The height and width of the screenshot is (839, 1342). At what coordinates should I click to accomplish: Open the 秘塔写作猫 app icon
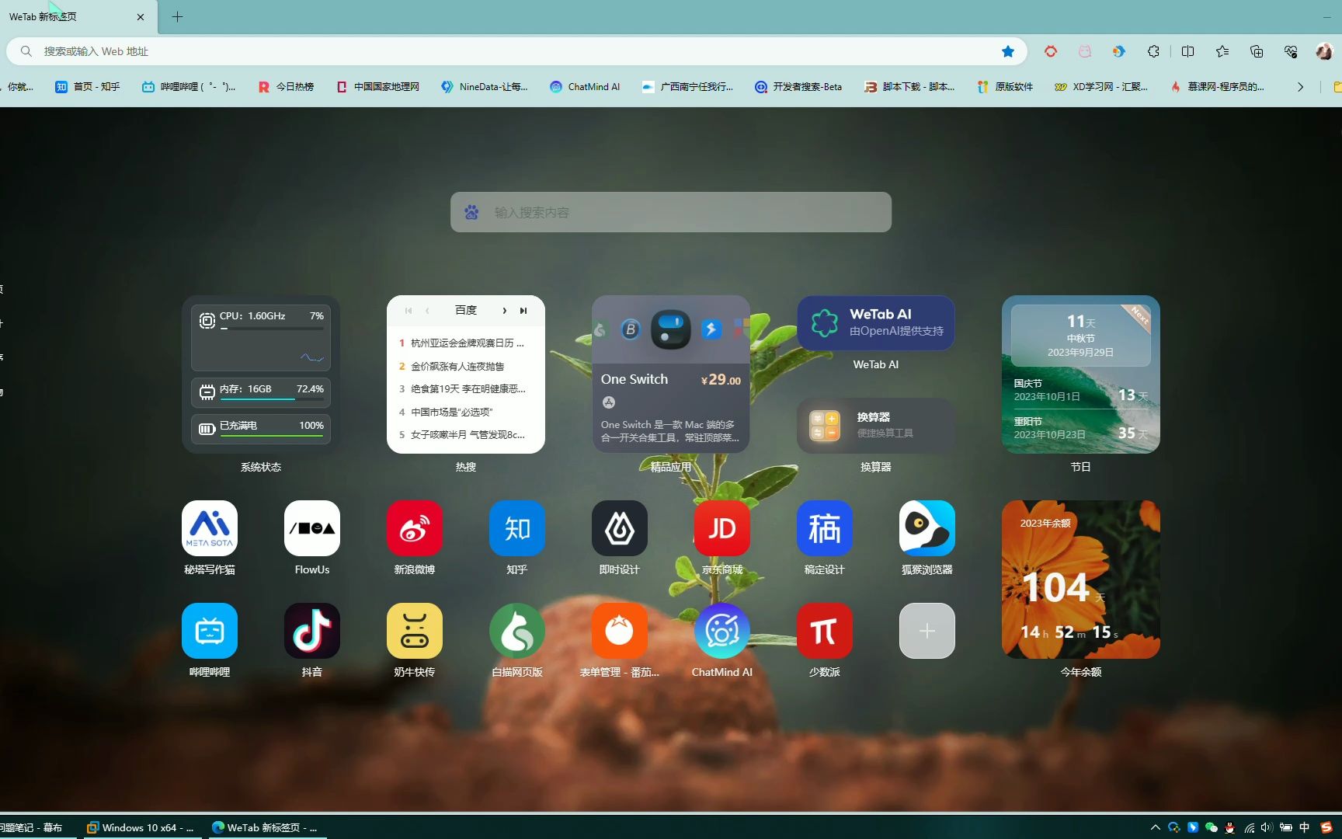[210, 528]
